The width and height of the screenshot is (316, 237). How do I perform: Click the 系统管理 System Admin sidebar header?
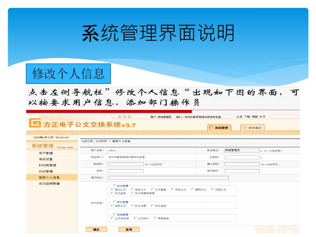pyautogui.click(x=52, y=146)
